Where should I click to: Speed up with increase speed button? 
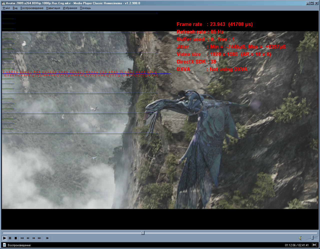pos(34,238)
